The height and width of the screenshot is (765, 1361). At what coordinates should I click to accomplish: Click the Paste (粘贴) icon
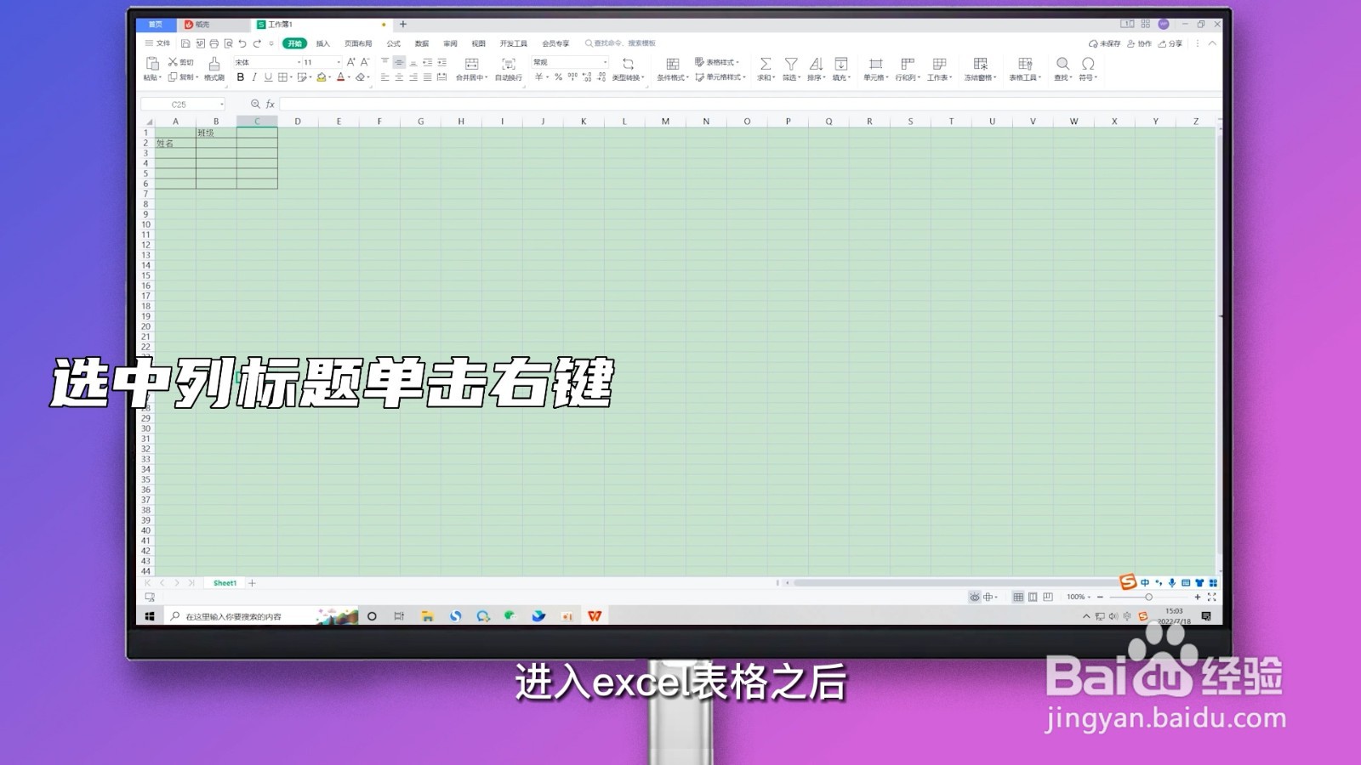[152, 64]
